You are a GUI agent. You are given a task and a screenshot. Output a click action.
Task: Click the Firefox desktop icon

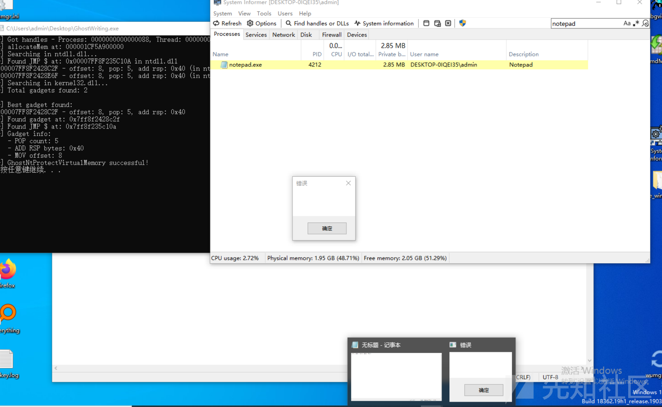pyautogui.click(x=8, y=273)
